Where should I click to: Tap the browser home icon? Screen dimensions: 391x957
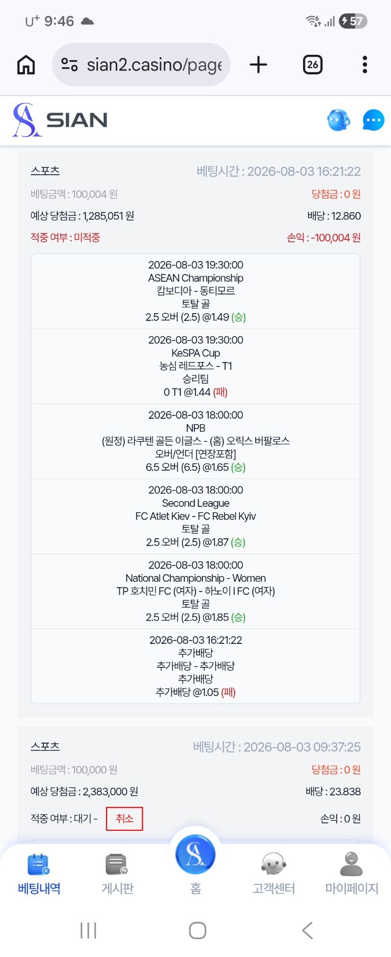click(x=26, y=65)
